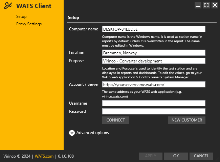The image size is (220, 162).
Task: Focus the Password input field
Action: [154, 111]
